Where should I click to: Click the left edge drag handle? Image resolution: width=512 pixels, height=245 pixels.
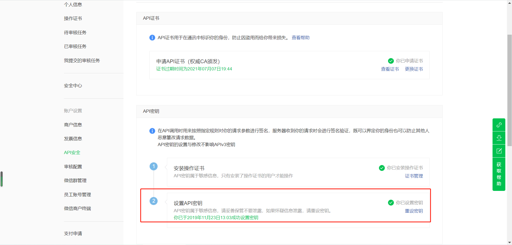click(x=2, y=179)
